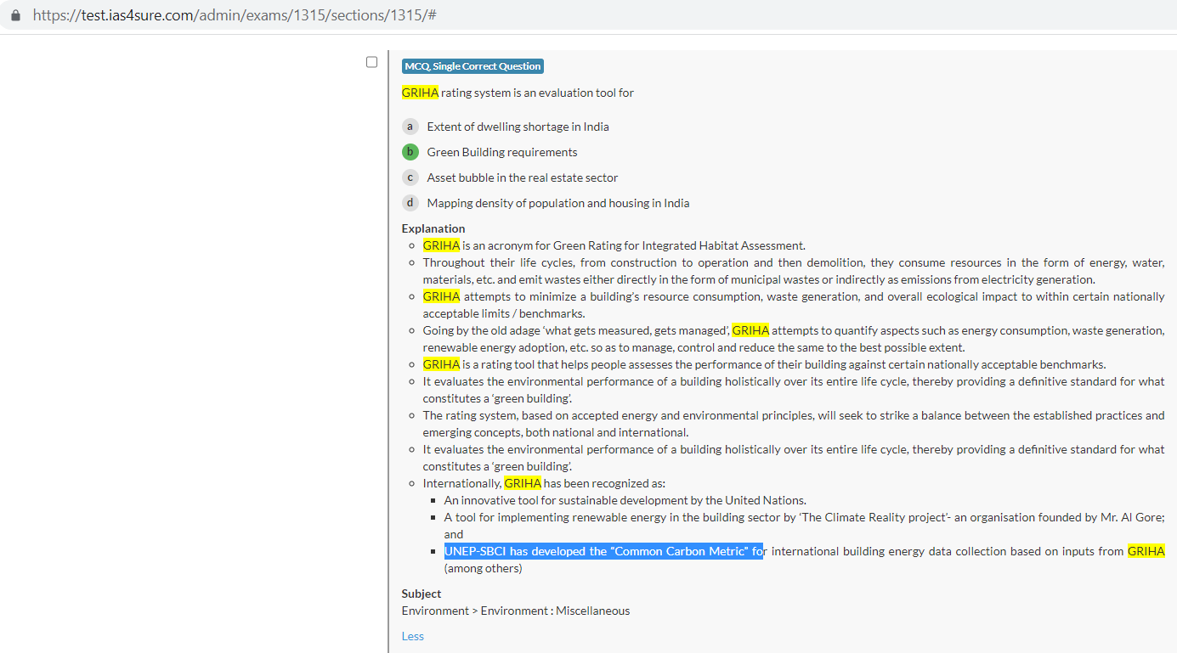Click 'Mapping density of population and housing' option
Viewport: 1177px width, 653px height.
pos(557,203)
